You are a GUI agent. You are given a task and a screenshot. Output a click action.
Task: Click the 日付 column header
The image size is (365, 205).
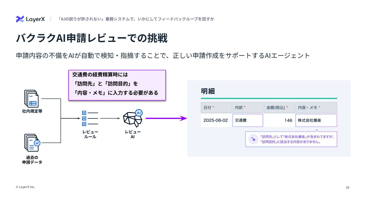click(x=216, y=108)
